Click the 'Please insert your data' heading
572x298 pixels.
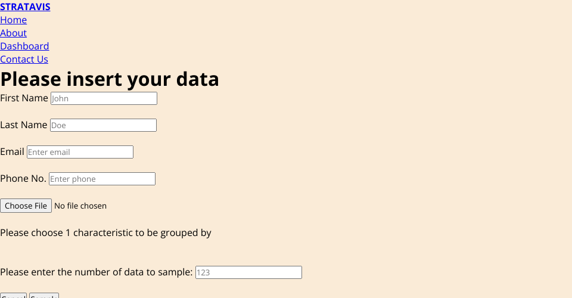(110, 79)
